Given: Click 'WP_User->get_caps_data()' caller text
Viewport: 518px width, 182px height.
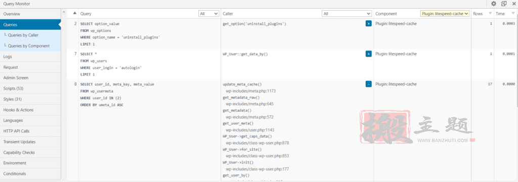Looking at the screenshot, I should [247, 136].
